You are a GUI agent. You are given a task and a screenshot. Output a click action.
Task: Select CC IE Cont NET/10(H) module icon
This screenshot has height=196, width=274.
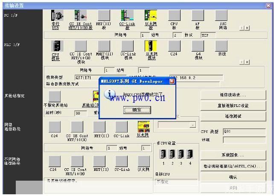click(81, 46)
